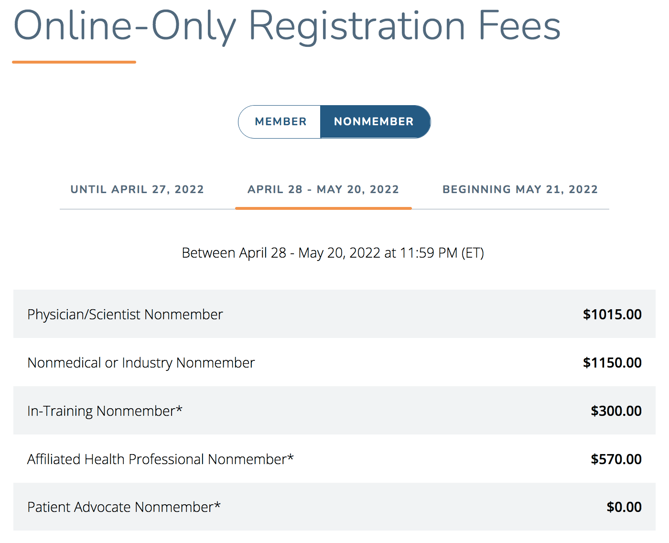Click the $1150.00 fee amount
Screen dimensions: 669x543
612,363
